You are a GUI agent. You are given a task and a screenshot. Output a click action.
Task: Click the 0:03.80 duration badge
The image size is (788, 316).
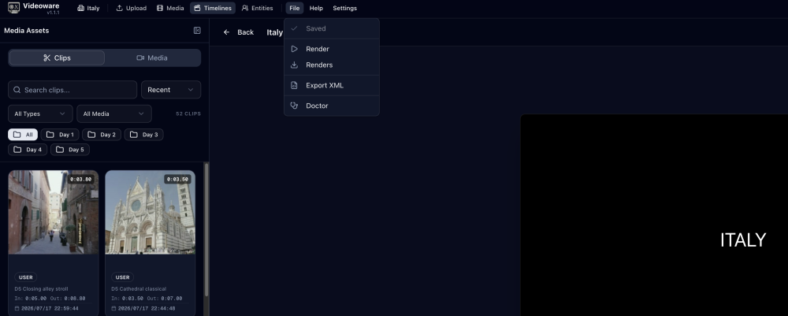[x=81, y=180]
